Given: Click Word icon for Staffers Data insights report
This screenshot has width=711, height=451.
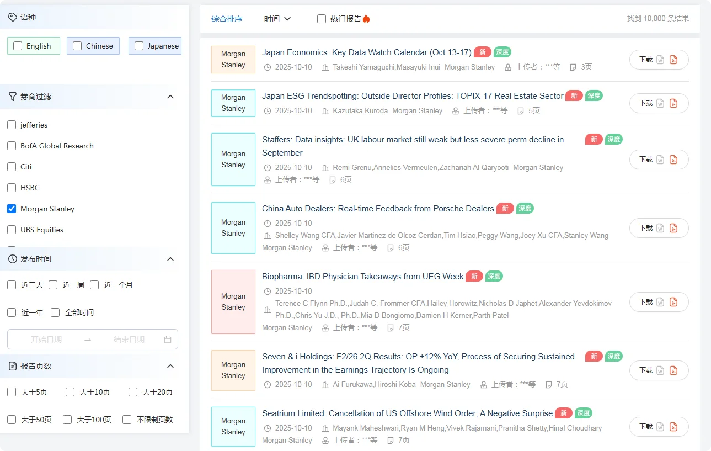Looking at the screenshot, I should pos(660,160).
